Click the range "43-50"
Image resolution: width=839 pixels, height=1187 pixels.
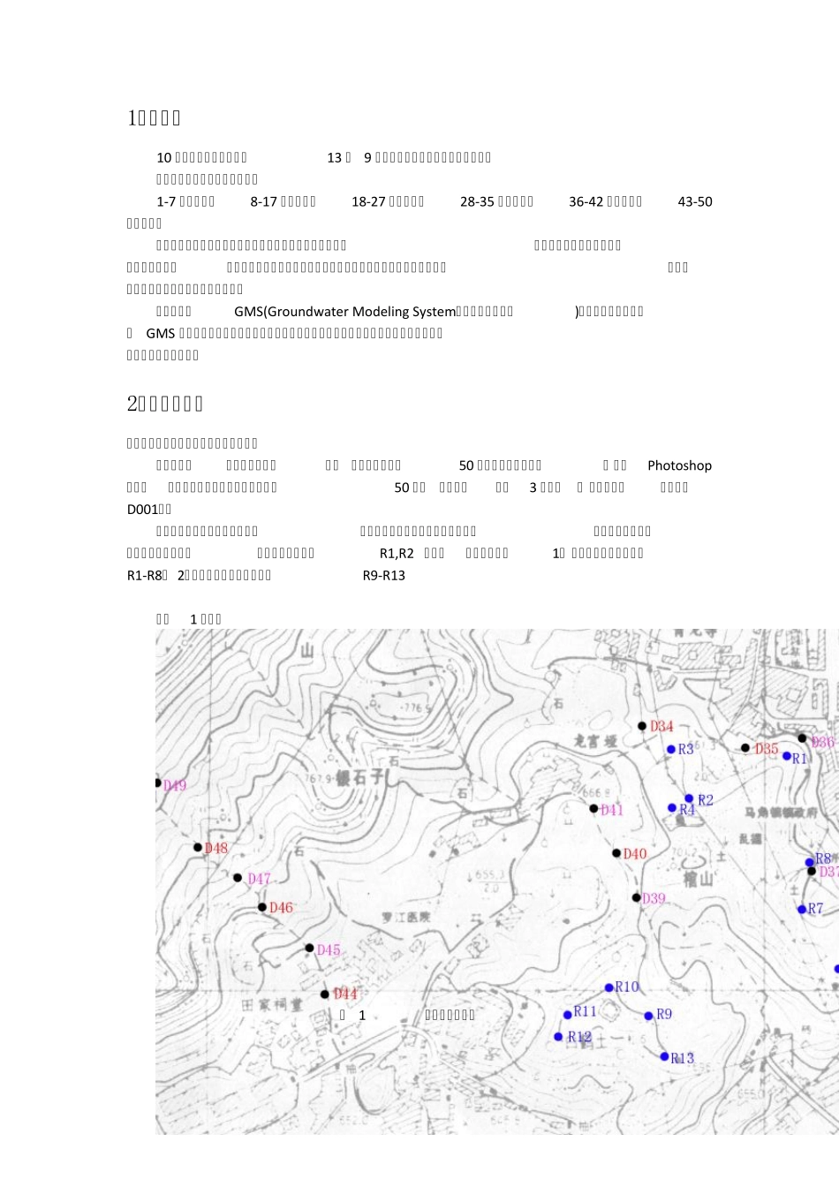point(695,201)
